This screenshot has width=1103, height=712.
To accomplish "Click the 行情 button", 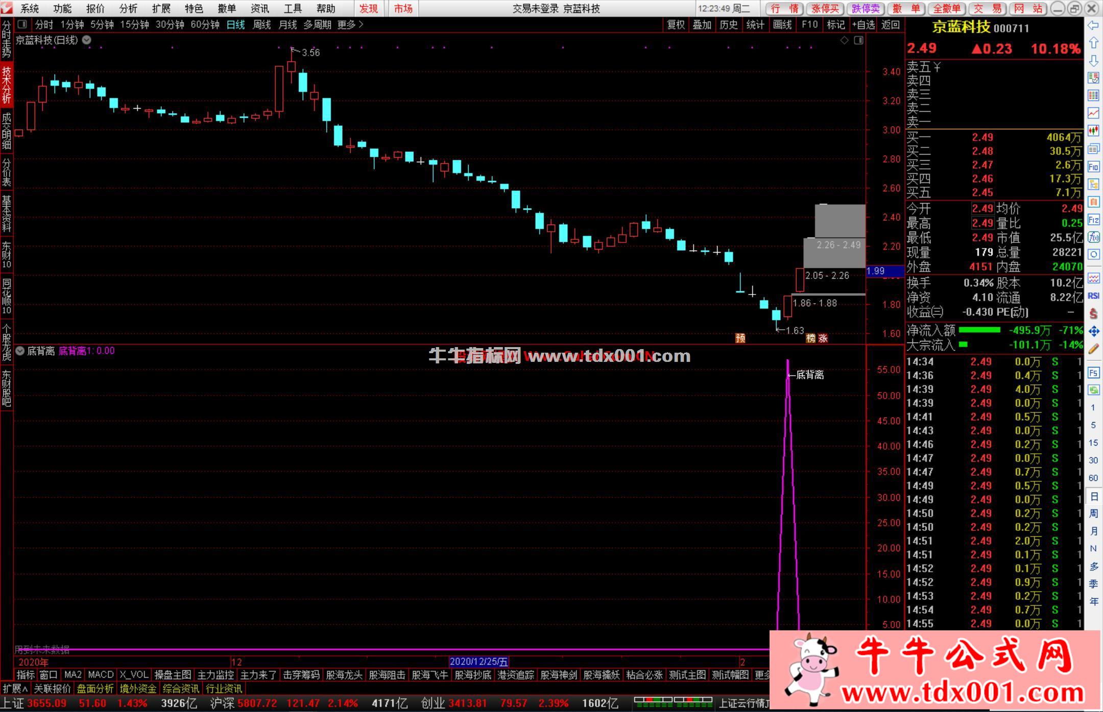I will (x=784, y=9).
